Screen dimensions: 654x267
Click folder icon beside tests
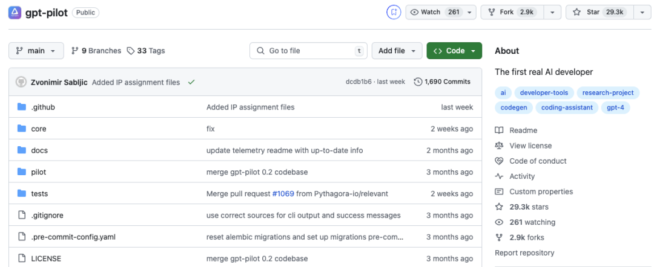tap(22, 194)
